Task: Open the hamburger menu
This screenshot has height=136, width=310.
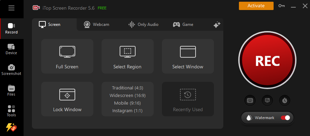Action: point(11,8)
